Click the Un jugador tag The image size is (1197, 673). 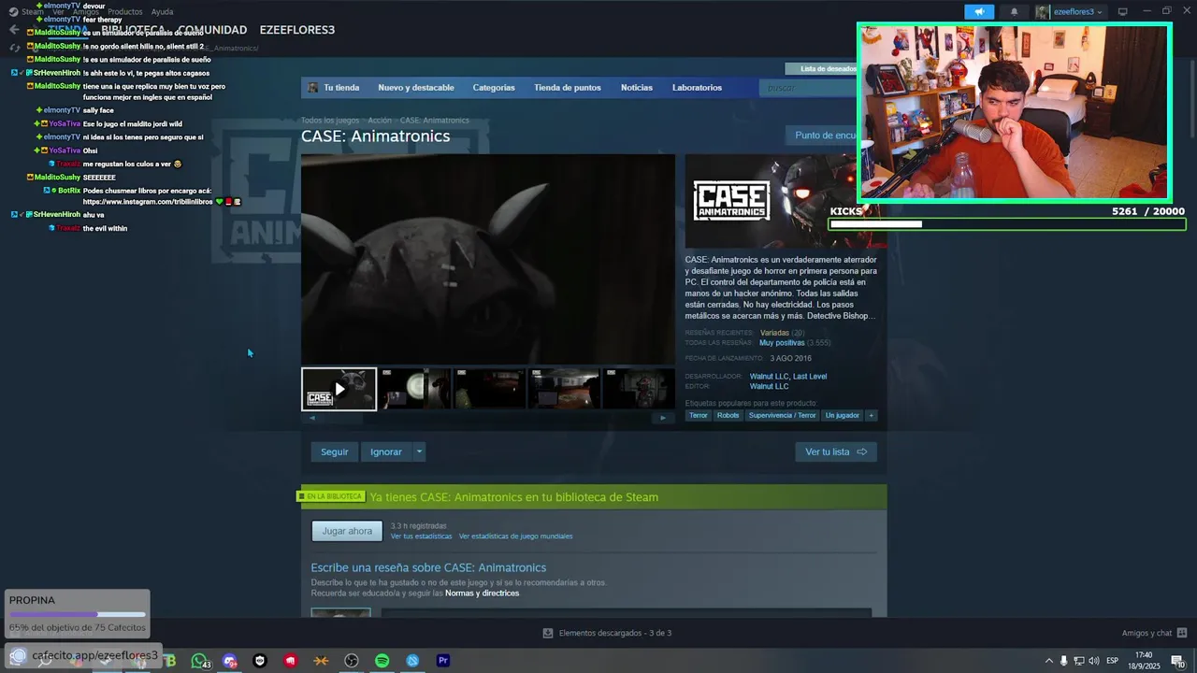(x=842, y=415)
